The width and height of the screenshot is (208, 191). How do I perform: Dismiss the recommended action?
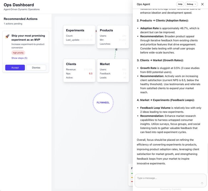pos(36,68)
